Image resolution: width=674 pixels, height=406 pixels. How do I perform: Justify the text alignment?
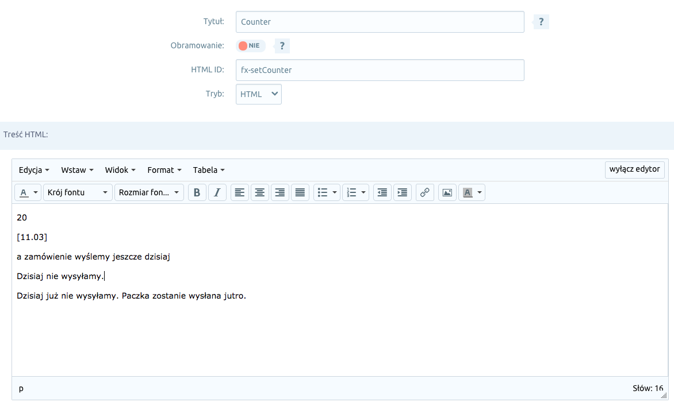(x=300, y=193)
